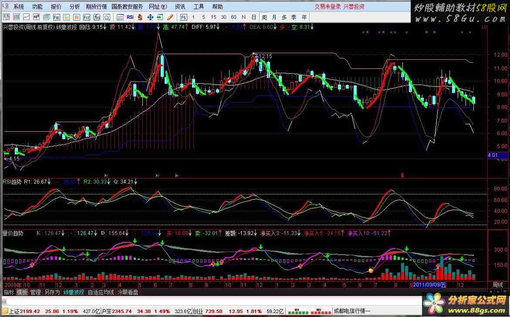Switch to 30-minute period
This screenshot has height=317, width=510.
[x=223, y=17]
